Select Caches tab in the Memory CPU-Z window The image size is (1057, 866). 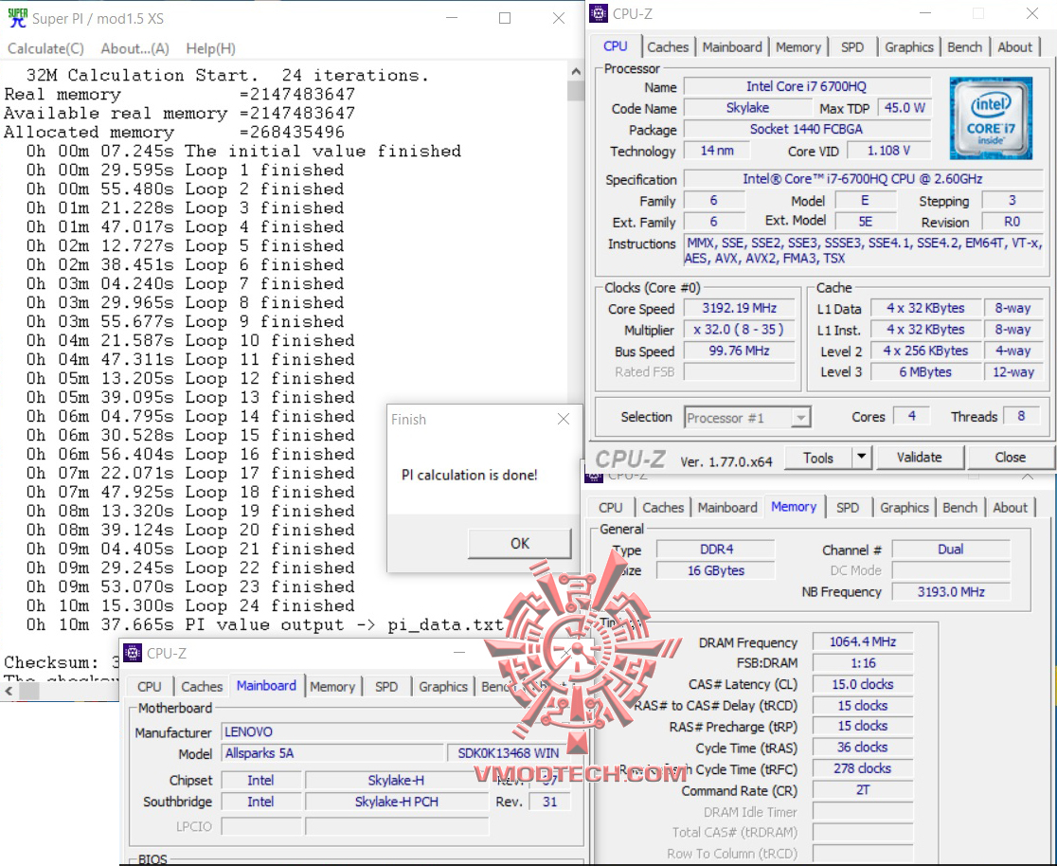click(663, 507)
